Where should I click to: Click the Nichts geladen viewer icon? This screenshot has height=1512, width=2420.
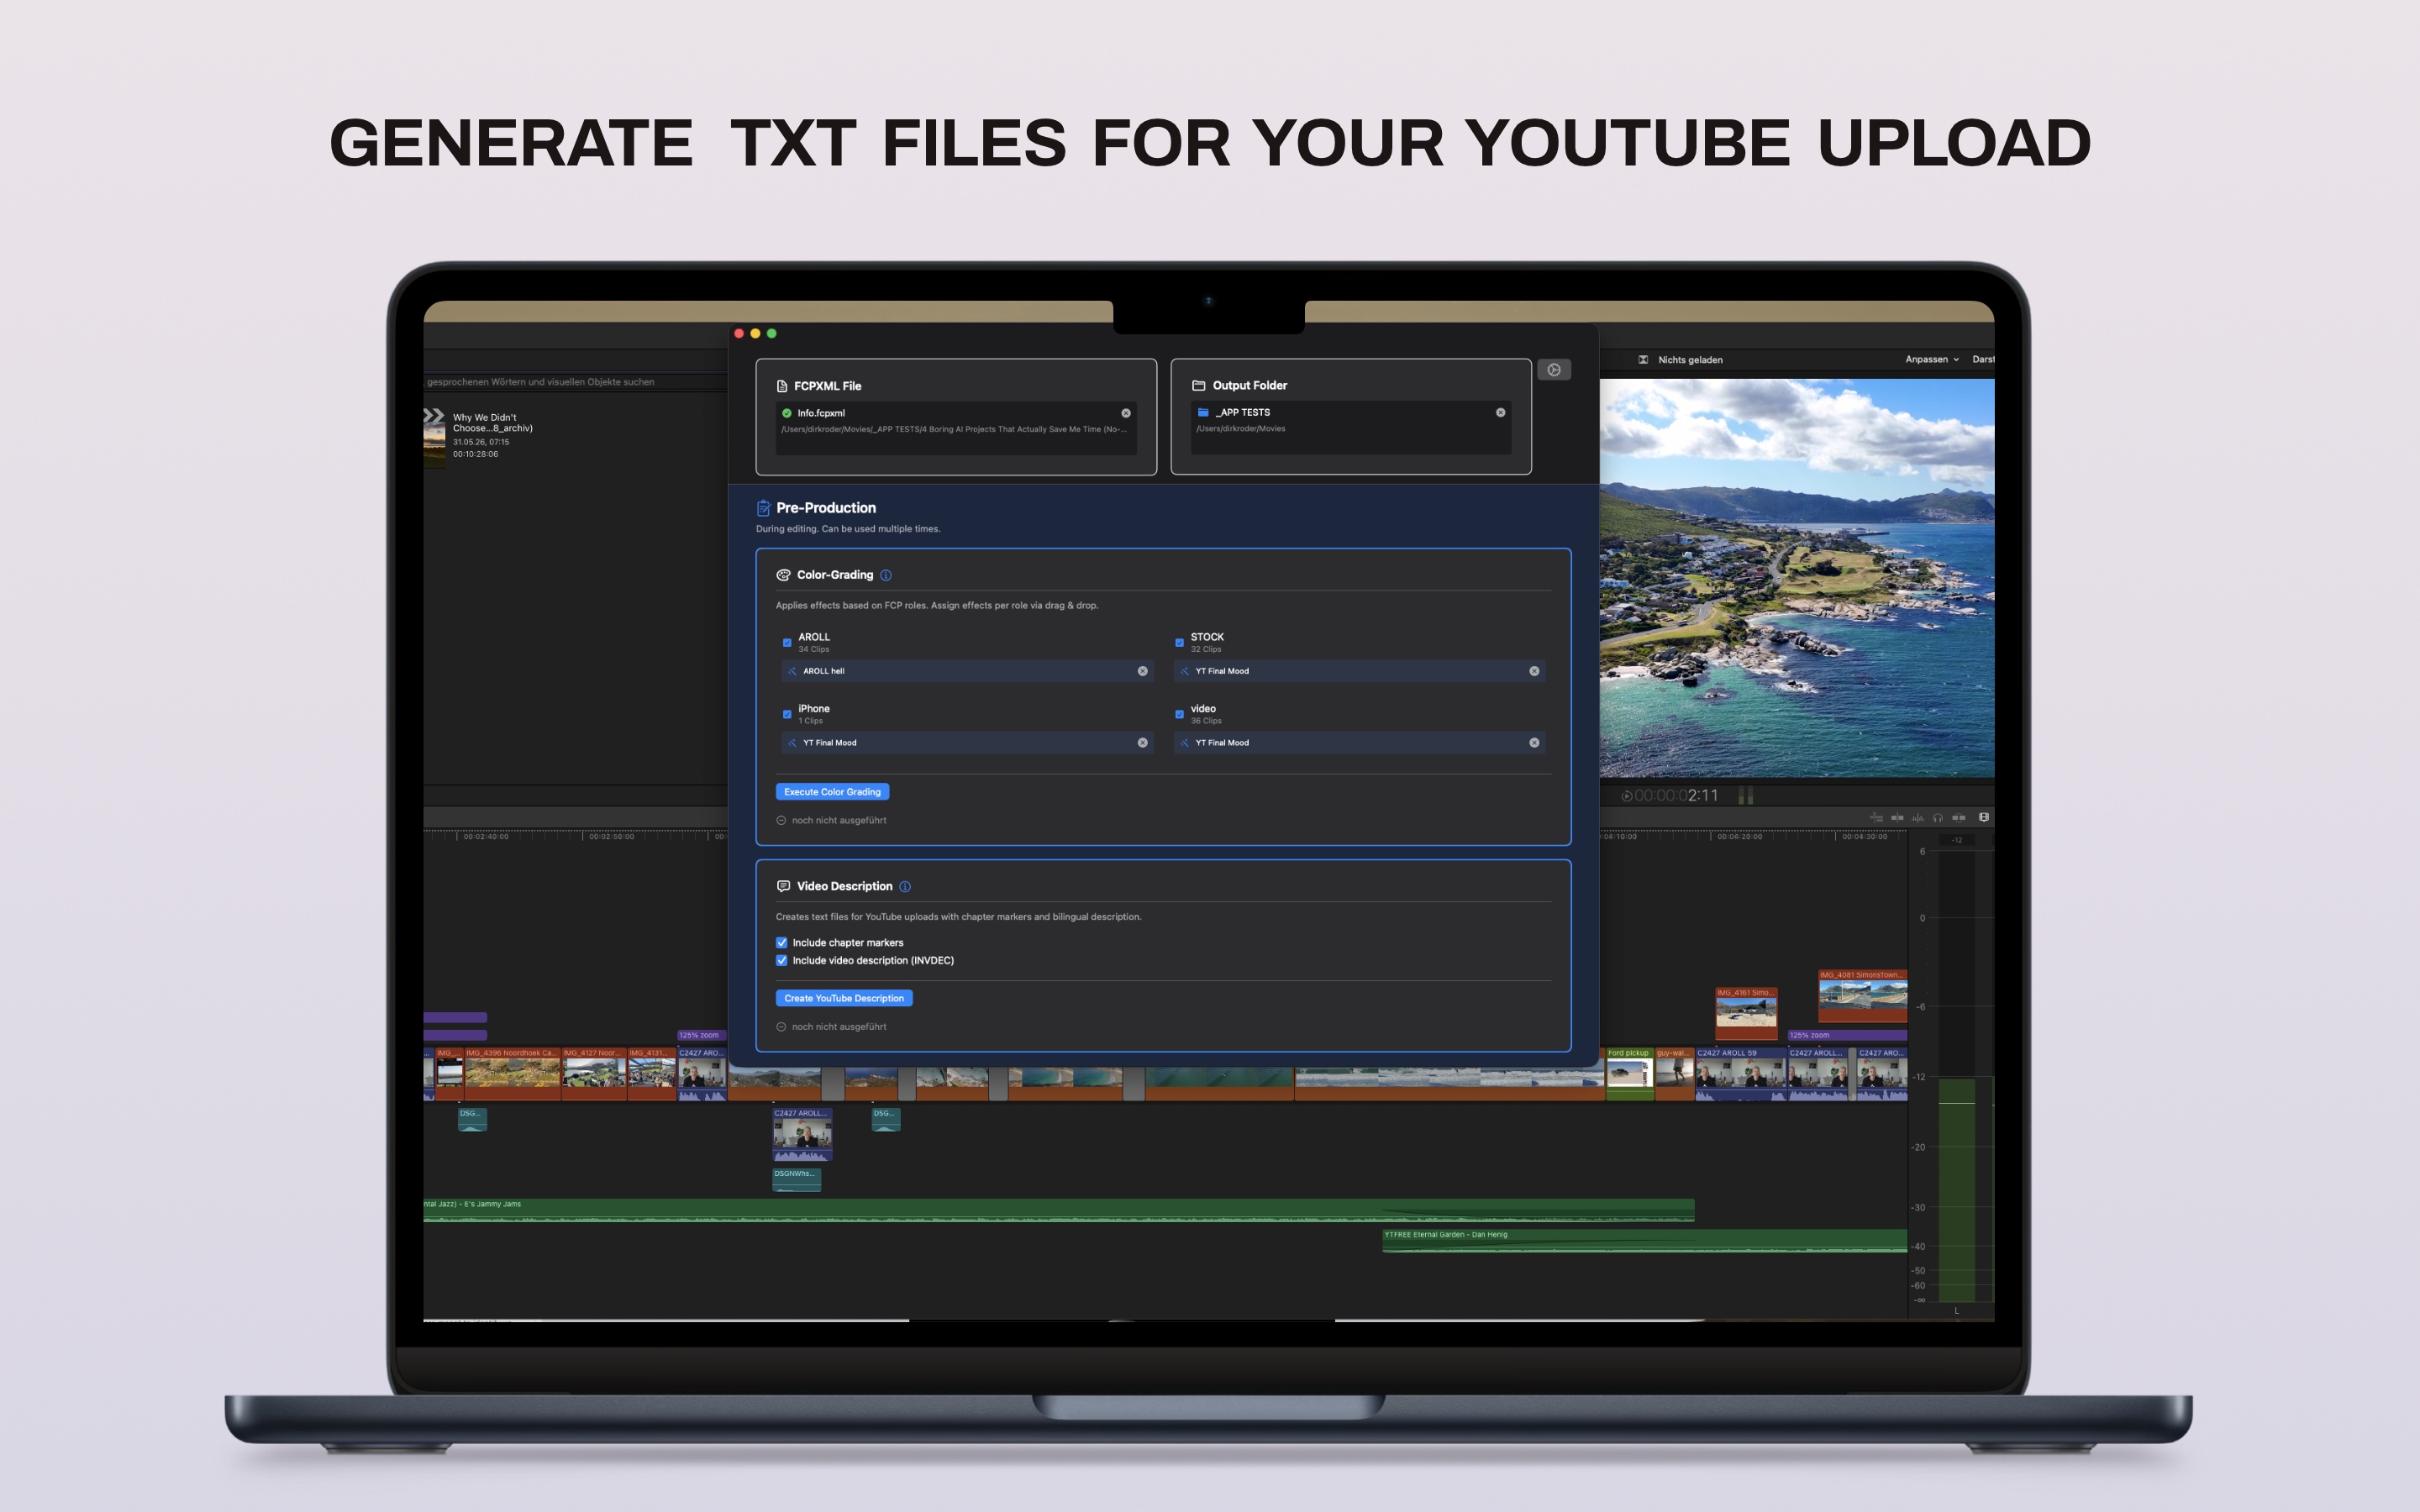[1643, 360]
